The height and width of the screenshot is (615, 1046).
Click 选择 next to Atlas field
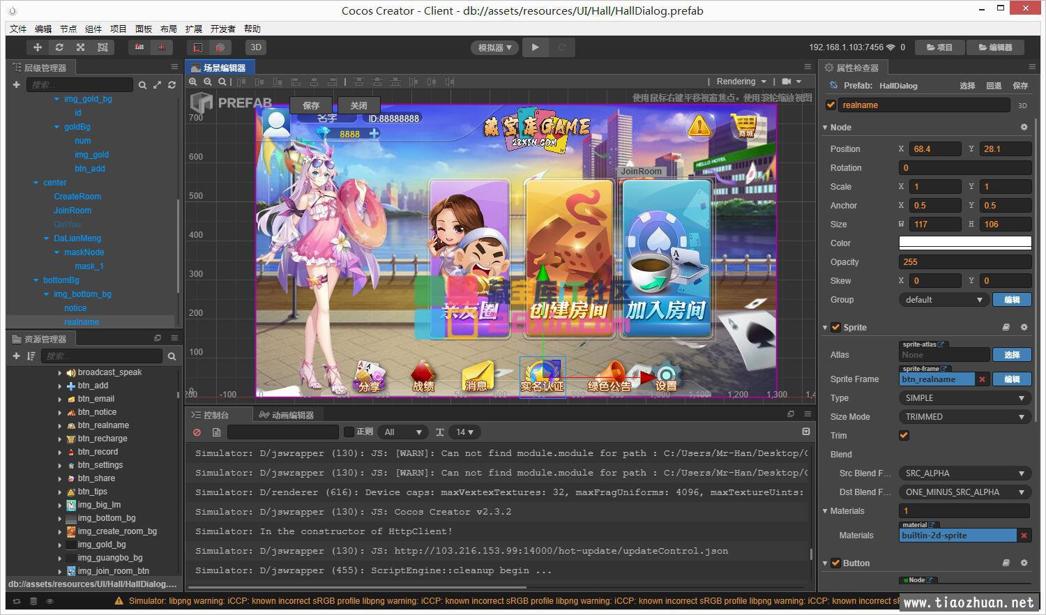pos(1012,355)
